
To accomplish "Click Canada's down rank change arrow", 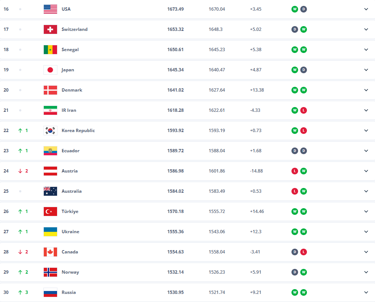I will pos(20,252).
